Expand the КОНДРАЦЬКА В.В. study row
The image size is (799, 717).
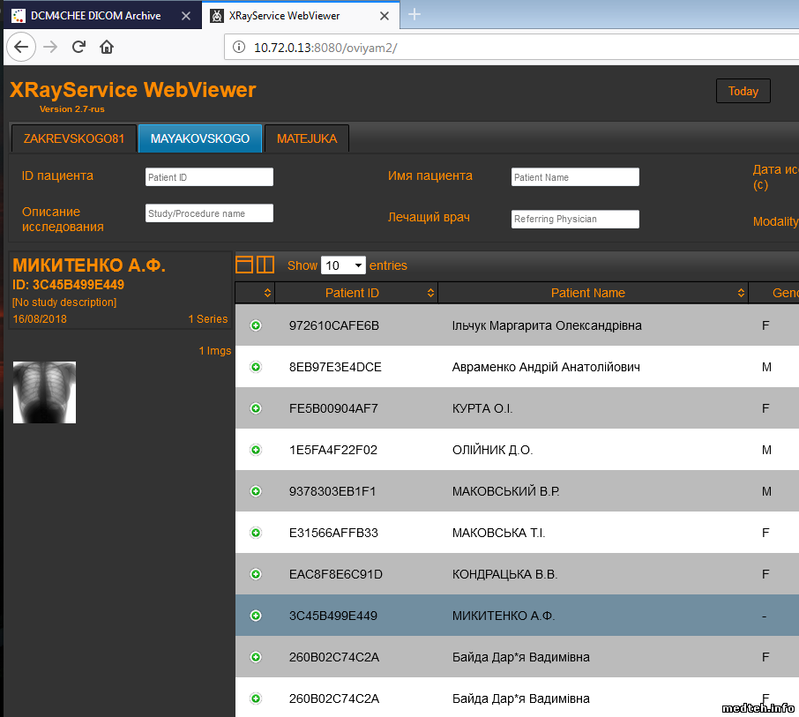(256, 574)
